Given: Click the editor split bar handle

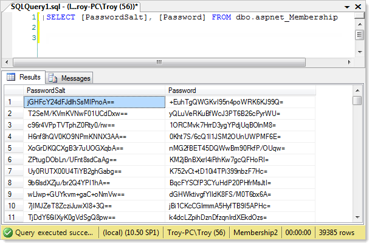Looking at the screenshot, I should coord(359,16).
